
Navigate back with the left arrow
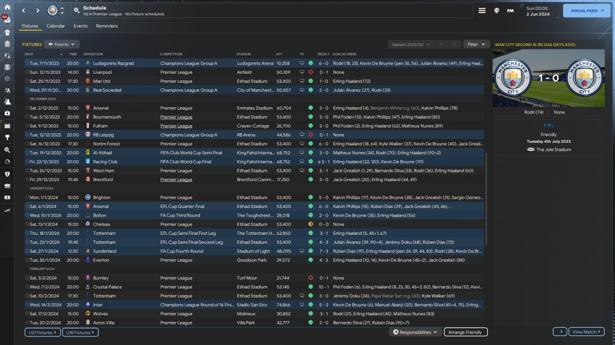[24, 11]
